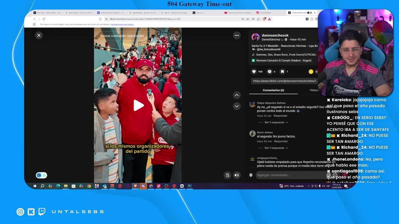Click the Kick icon in stream overlay

click(31, 212)
